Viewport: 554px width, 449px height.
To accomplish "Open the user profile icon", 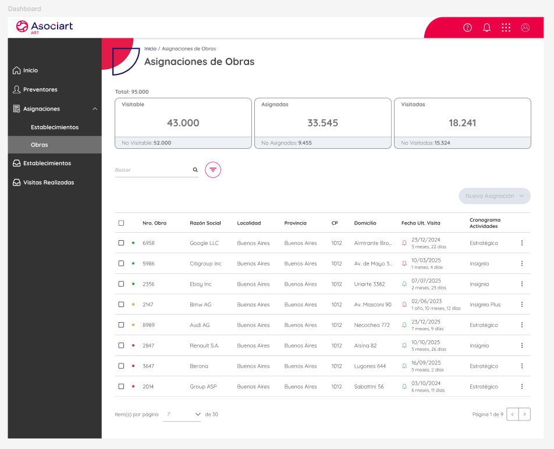I will [525, 27].
